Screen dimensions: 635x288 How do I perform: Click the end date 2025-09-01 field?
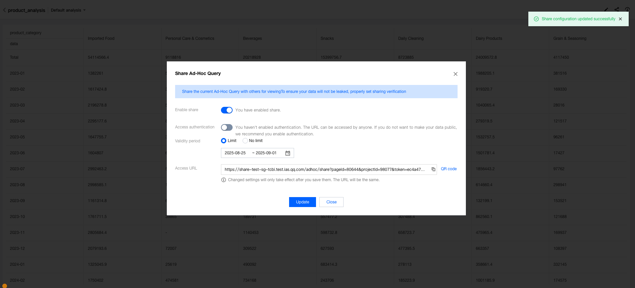coord(266,153)
